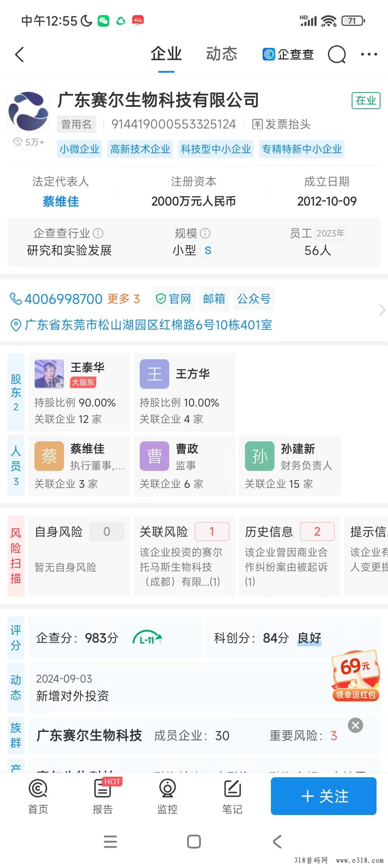The width and height of the screenshot is (388, 864).
Task: Open the three-dot more menu
Action: (369, 54)
